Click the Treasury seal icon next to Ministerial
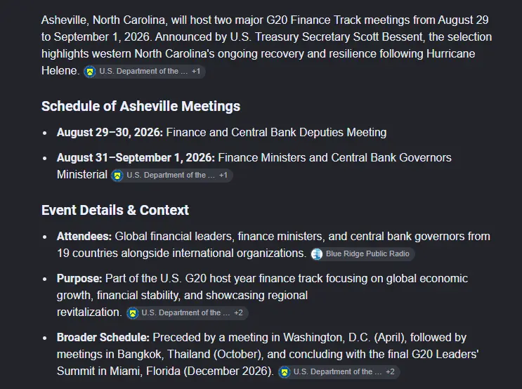 [x=117, y=176]
